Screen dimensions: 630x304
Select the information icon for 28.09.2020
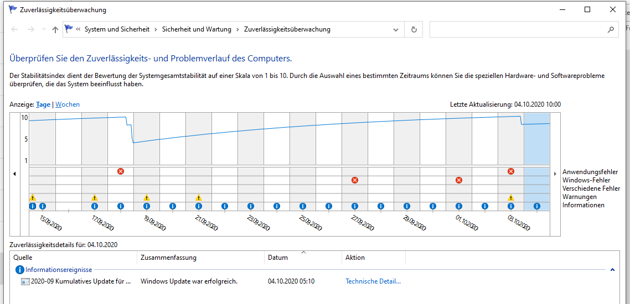[381, 206]
